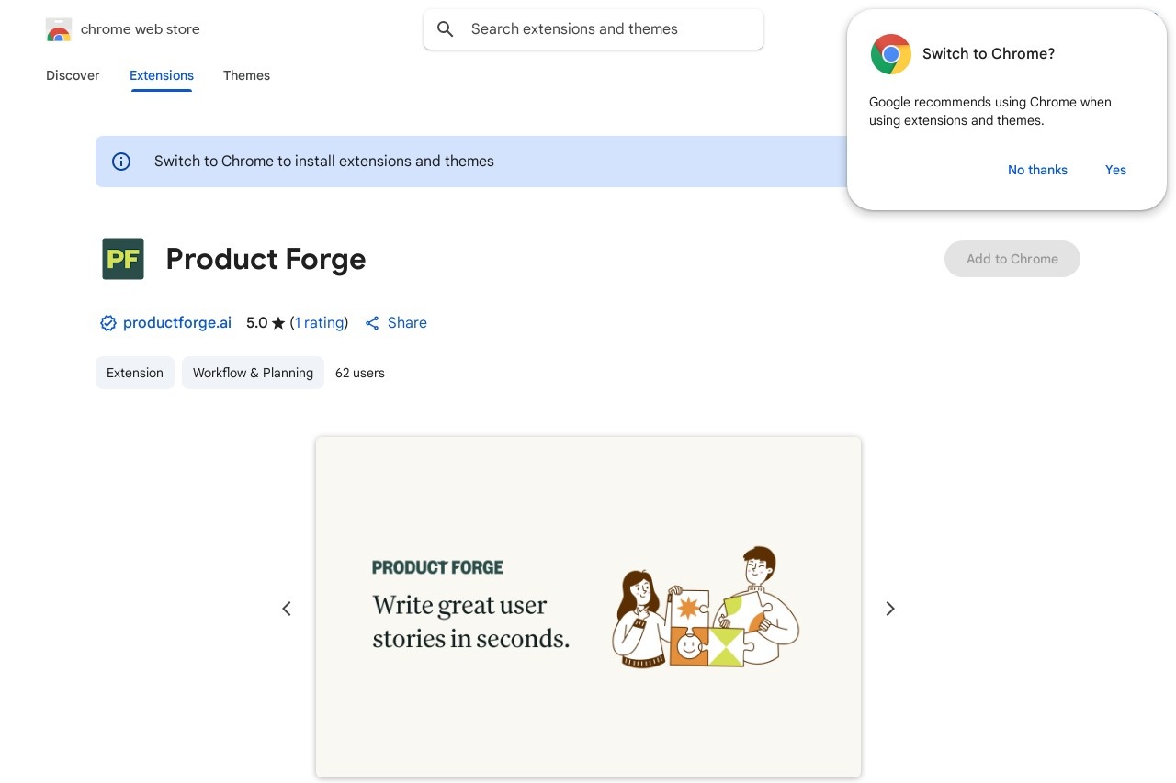Switch to the Themes tab

[246, 75]
